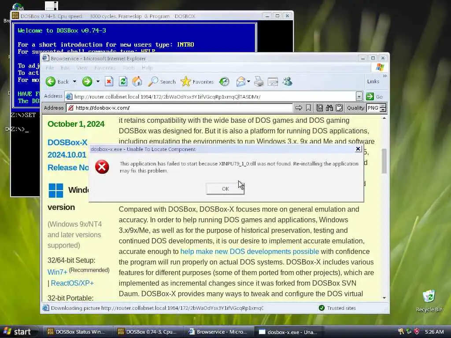Click the Quality PNG value field

(373, 108)
